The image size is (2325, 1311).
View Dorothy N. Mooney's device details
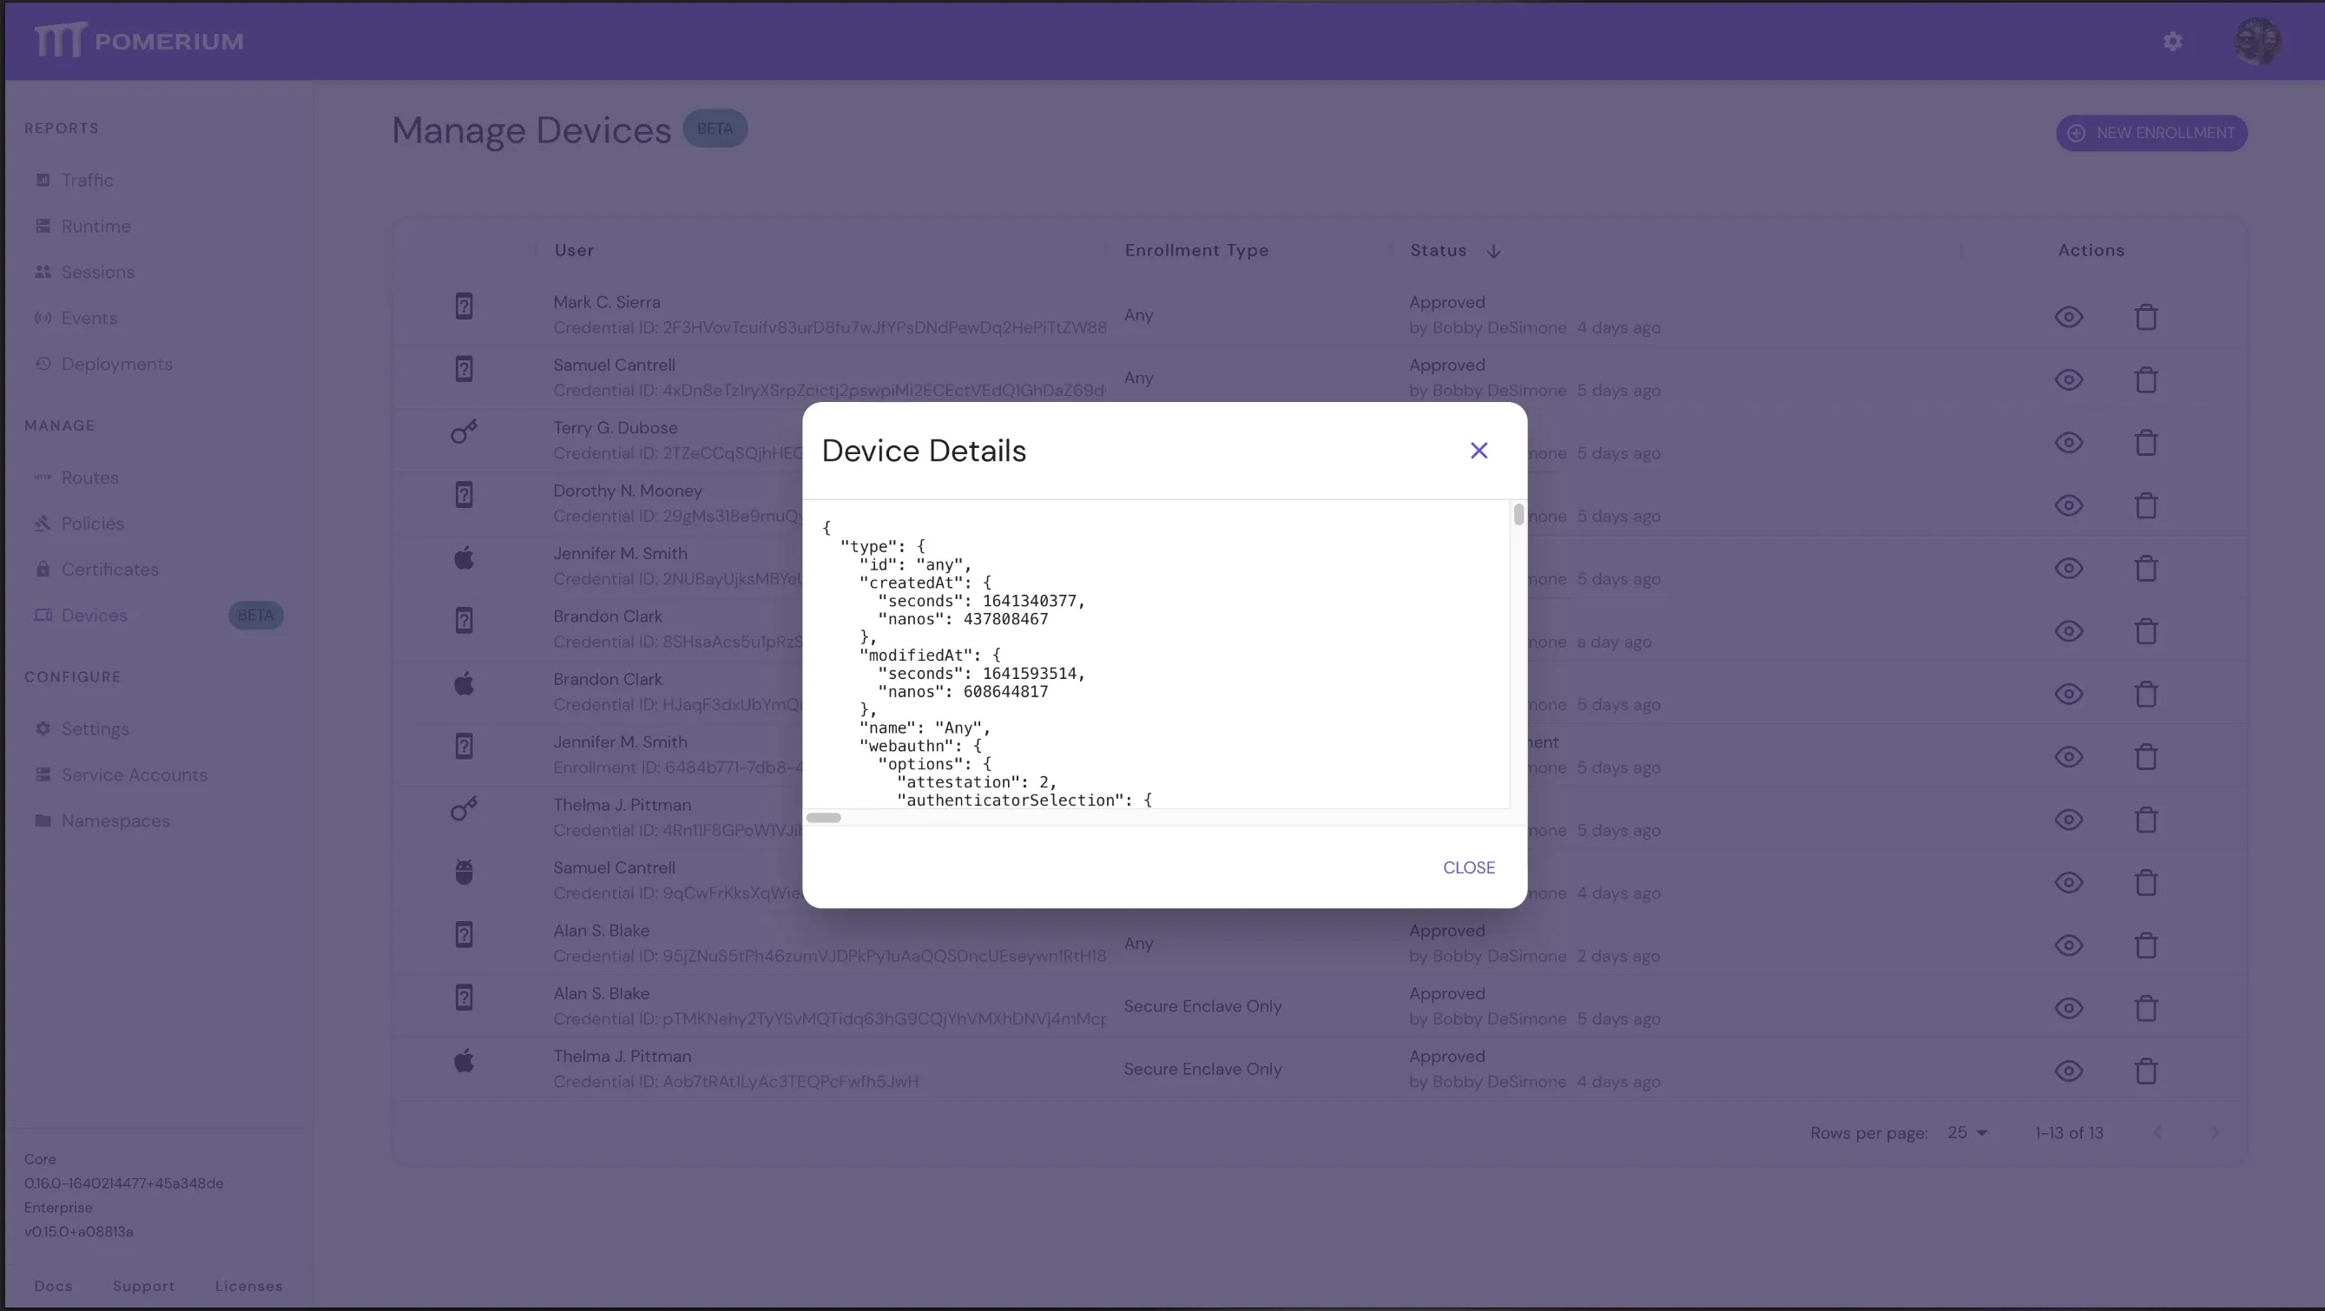tap(2069, 505)
